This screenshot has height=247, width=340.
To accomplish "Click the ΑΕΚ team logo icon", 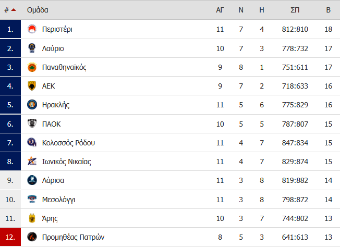I will tap(32, 86).
